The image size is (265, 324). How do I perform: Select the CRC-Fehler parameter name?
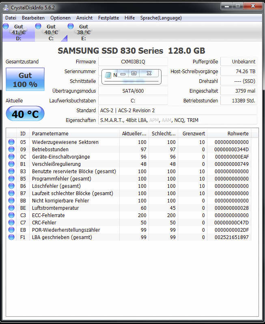pyautogui.click(x=44, y=222)
